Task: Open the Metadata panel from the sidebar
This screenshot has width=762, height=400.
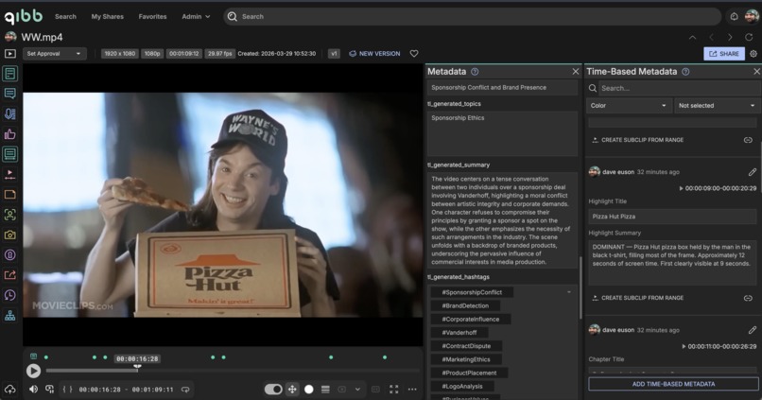Action: pyautogui.click(x=9, y=74)
